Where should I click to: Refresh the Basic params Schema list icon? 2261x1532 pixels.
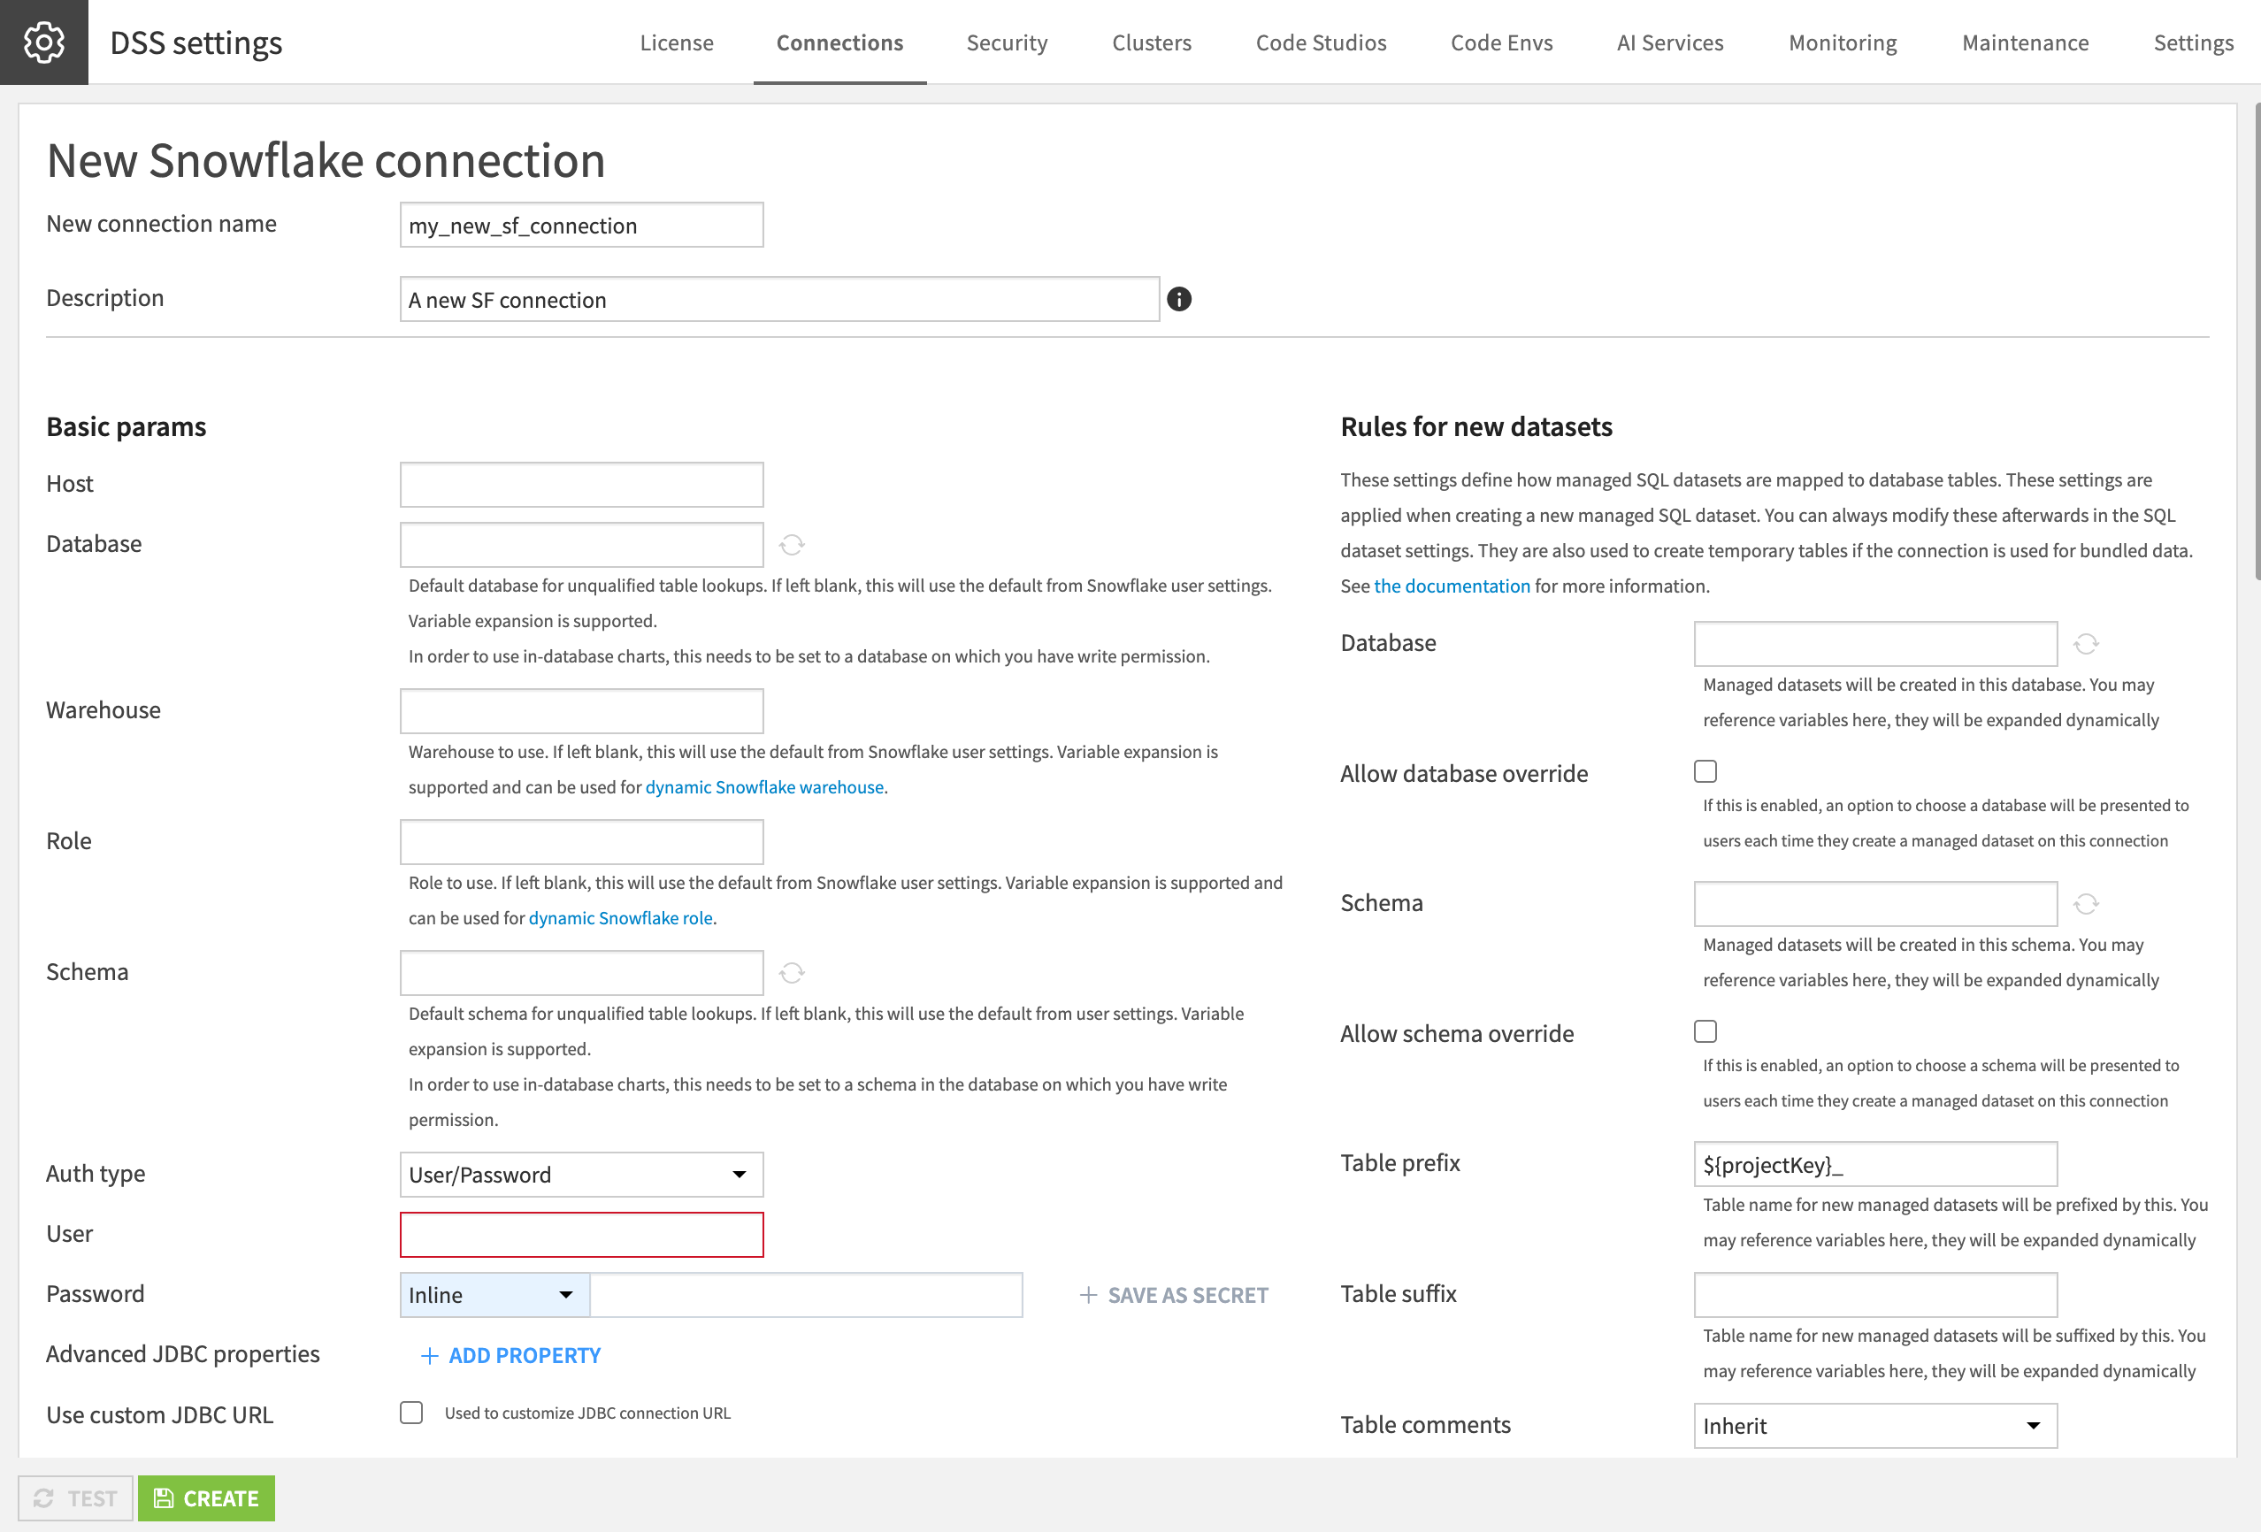[792, 973]
